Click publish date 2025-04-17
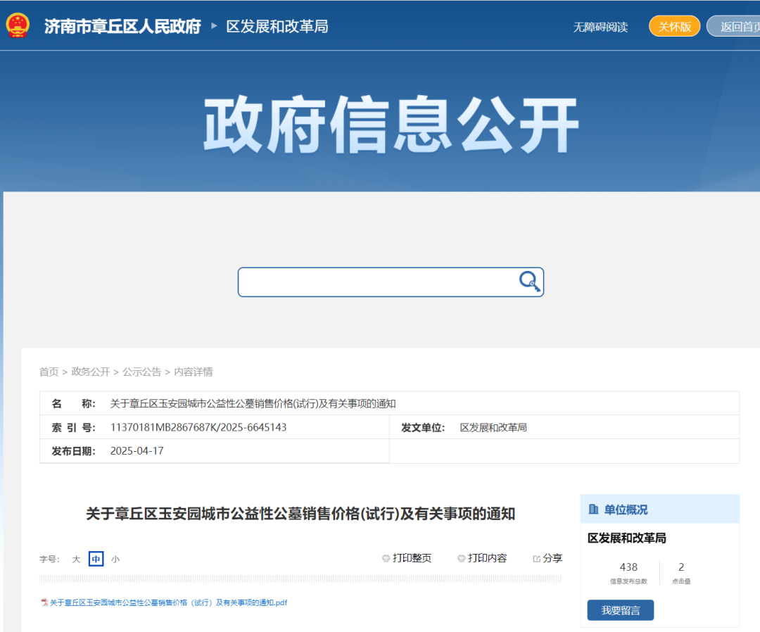 tap(137, 451)
